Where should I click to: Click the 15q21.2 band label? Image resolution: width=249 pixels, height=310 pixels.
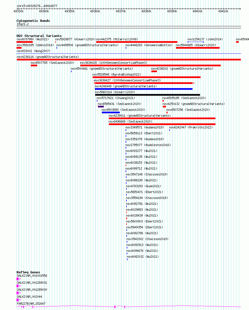(23, 24)
